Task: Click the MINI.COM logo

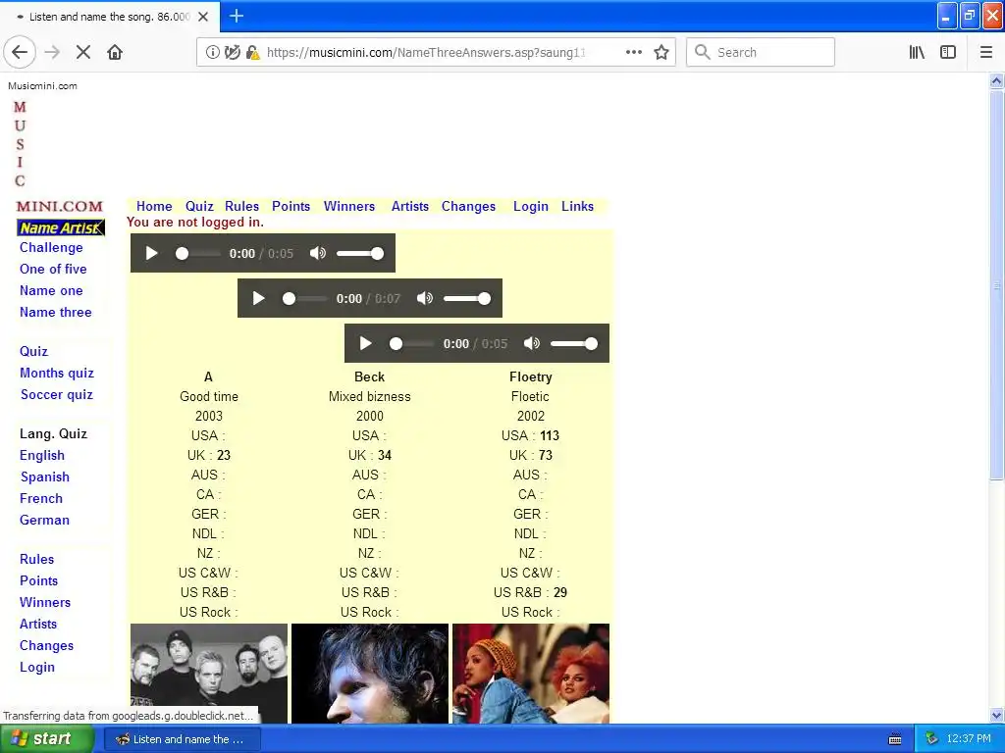Action: 60,206
